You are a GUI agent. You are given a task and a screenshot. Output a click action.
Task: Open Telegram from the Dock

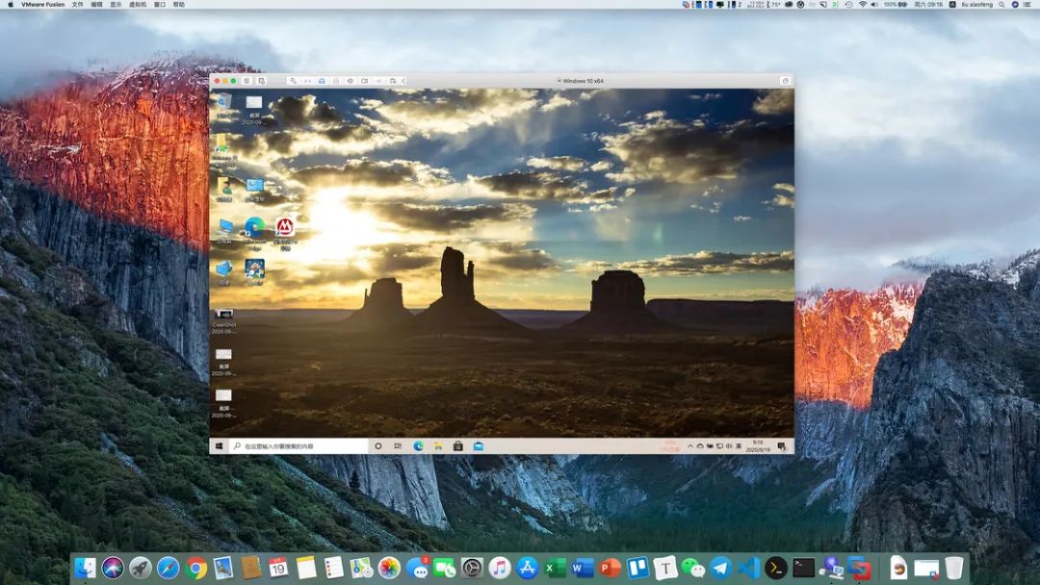point(721,568)
